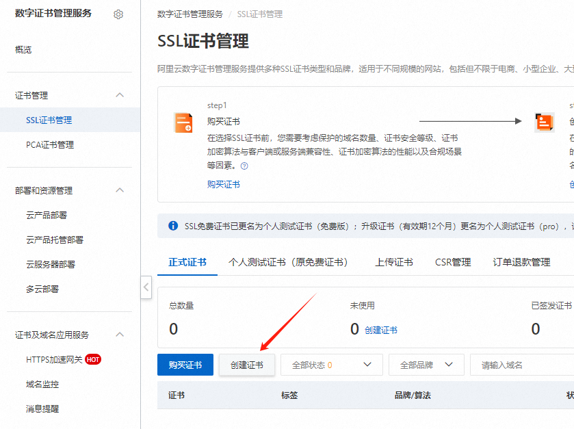Open the 全部品牌 dropdown filter
The height and width of the screenshot is (429, 574).
(x=426, y=365)
